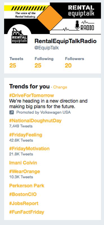Open the Following list showing 25
The height and width of the screenshot is (225, 104).
tap(44, 63)
